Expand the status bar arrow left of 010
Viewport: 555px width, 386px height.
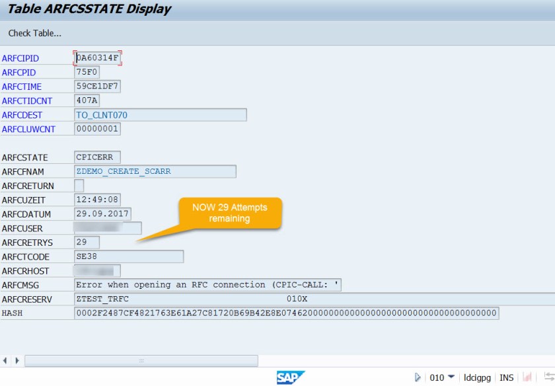point(418,377)
